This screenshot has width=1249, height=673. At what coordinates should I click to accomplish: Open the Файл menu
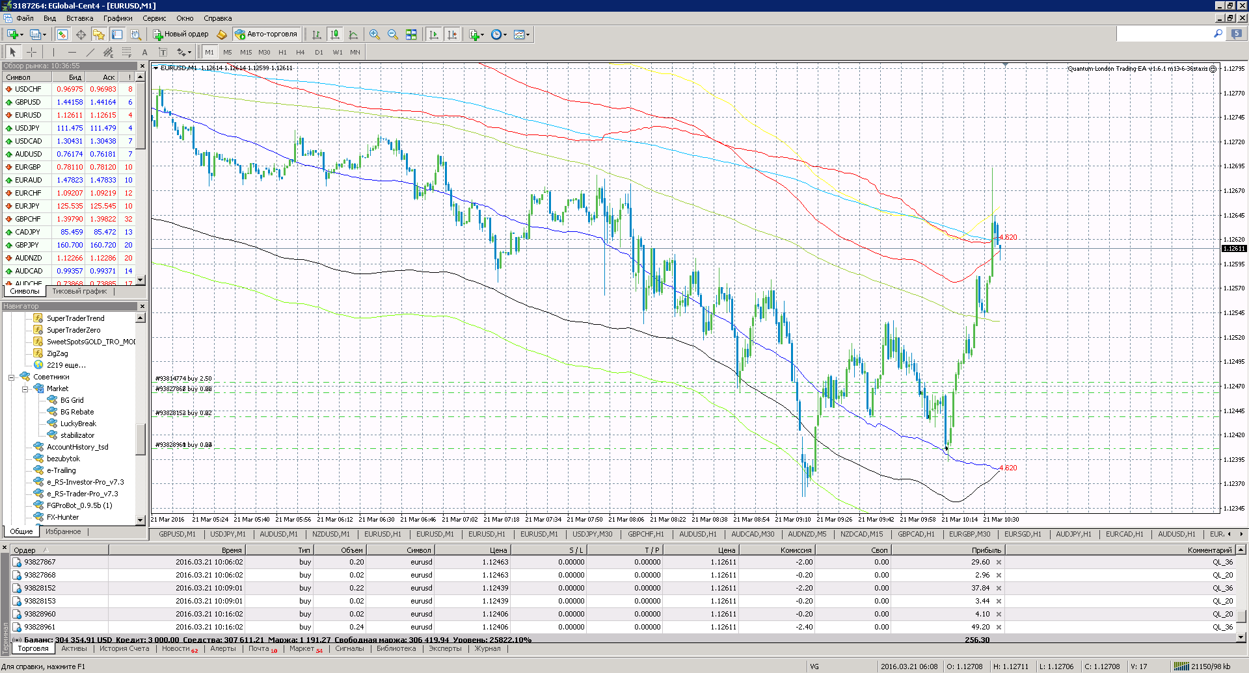coord(25,18)
